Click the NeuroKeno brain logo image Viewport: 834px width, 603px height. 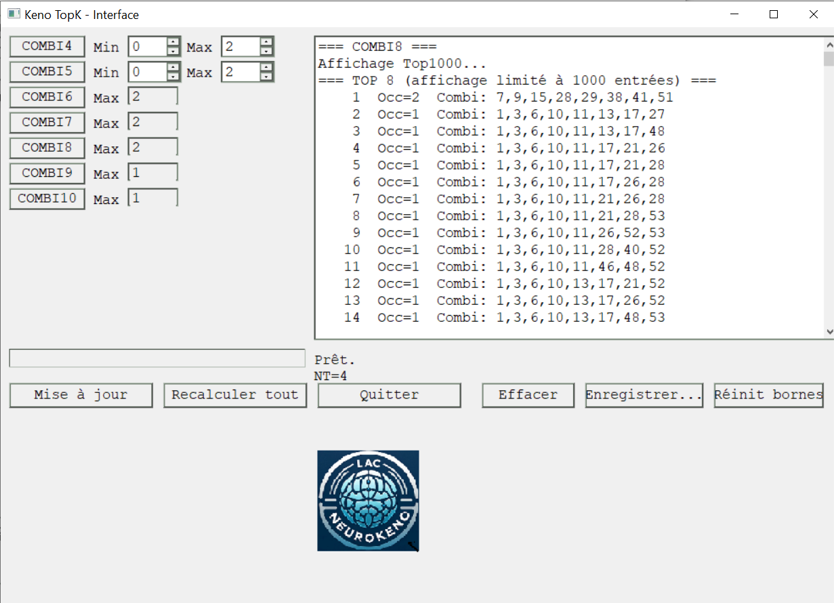coord(368,500)
